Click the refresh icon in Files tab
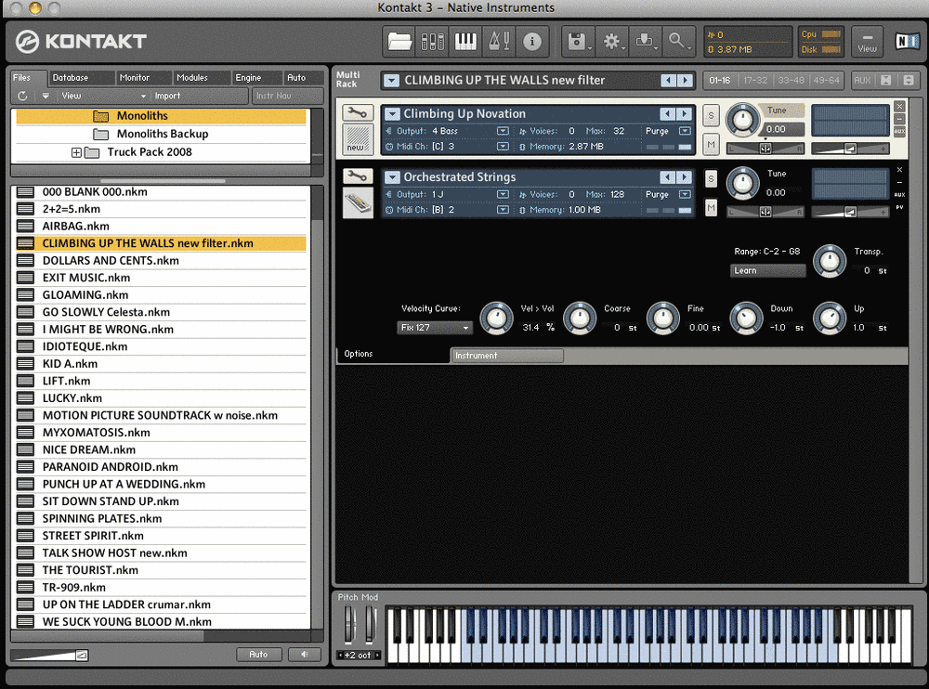Image resolution: width=929 pixels, height=689 pixels. [x=22, y=96]
